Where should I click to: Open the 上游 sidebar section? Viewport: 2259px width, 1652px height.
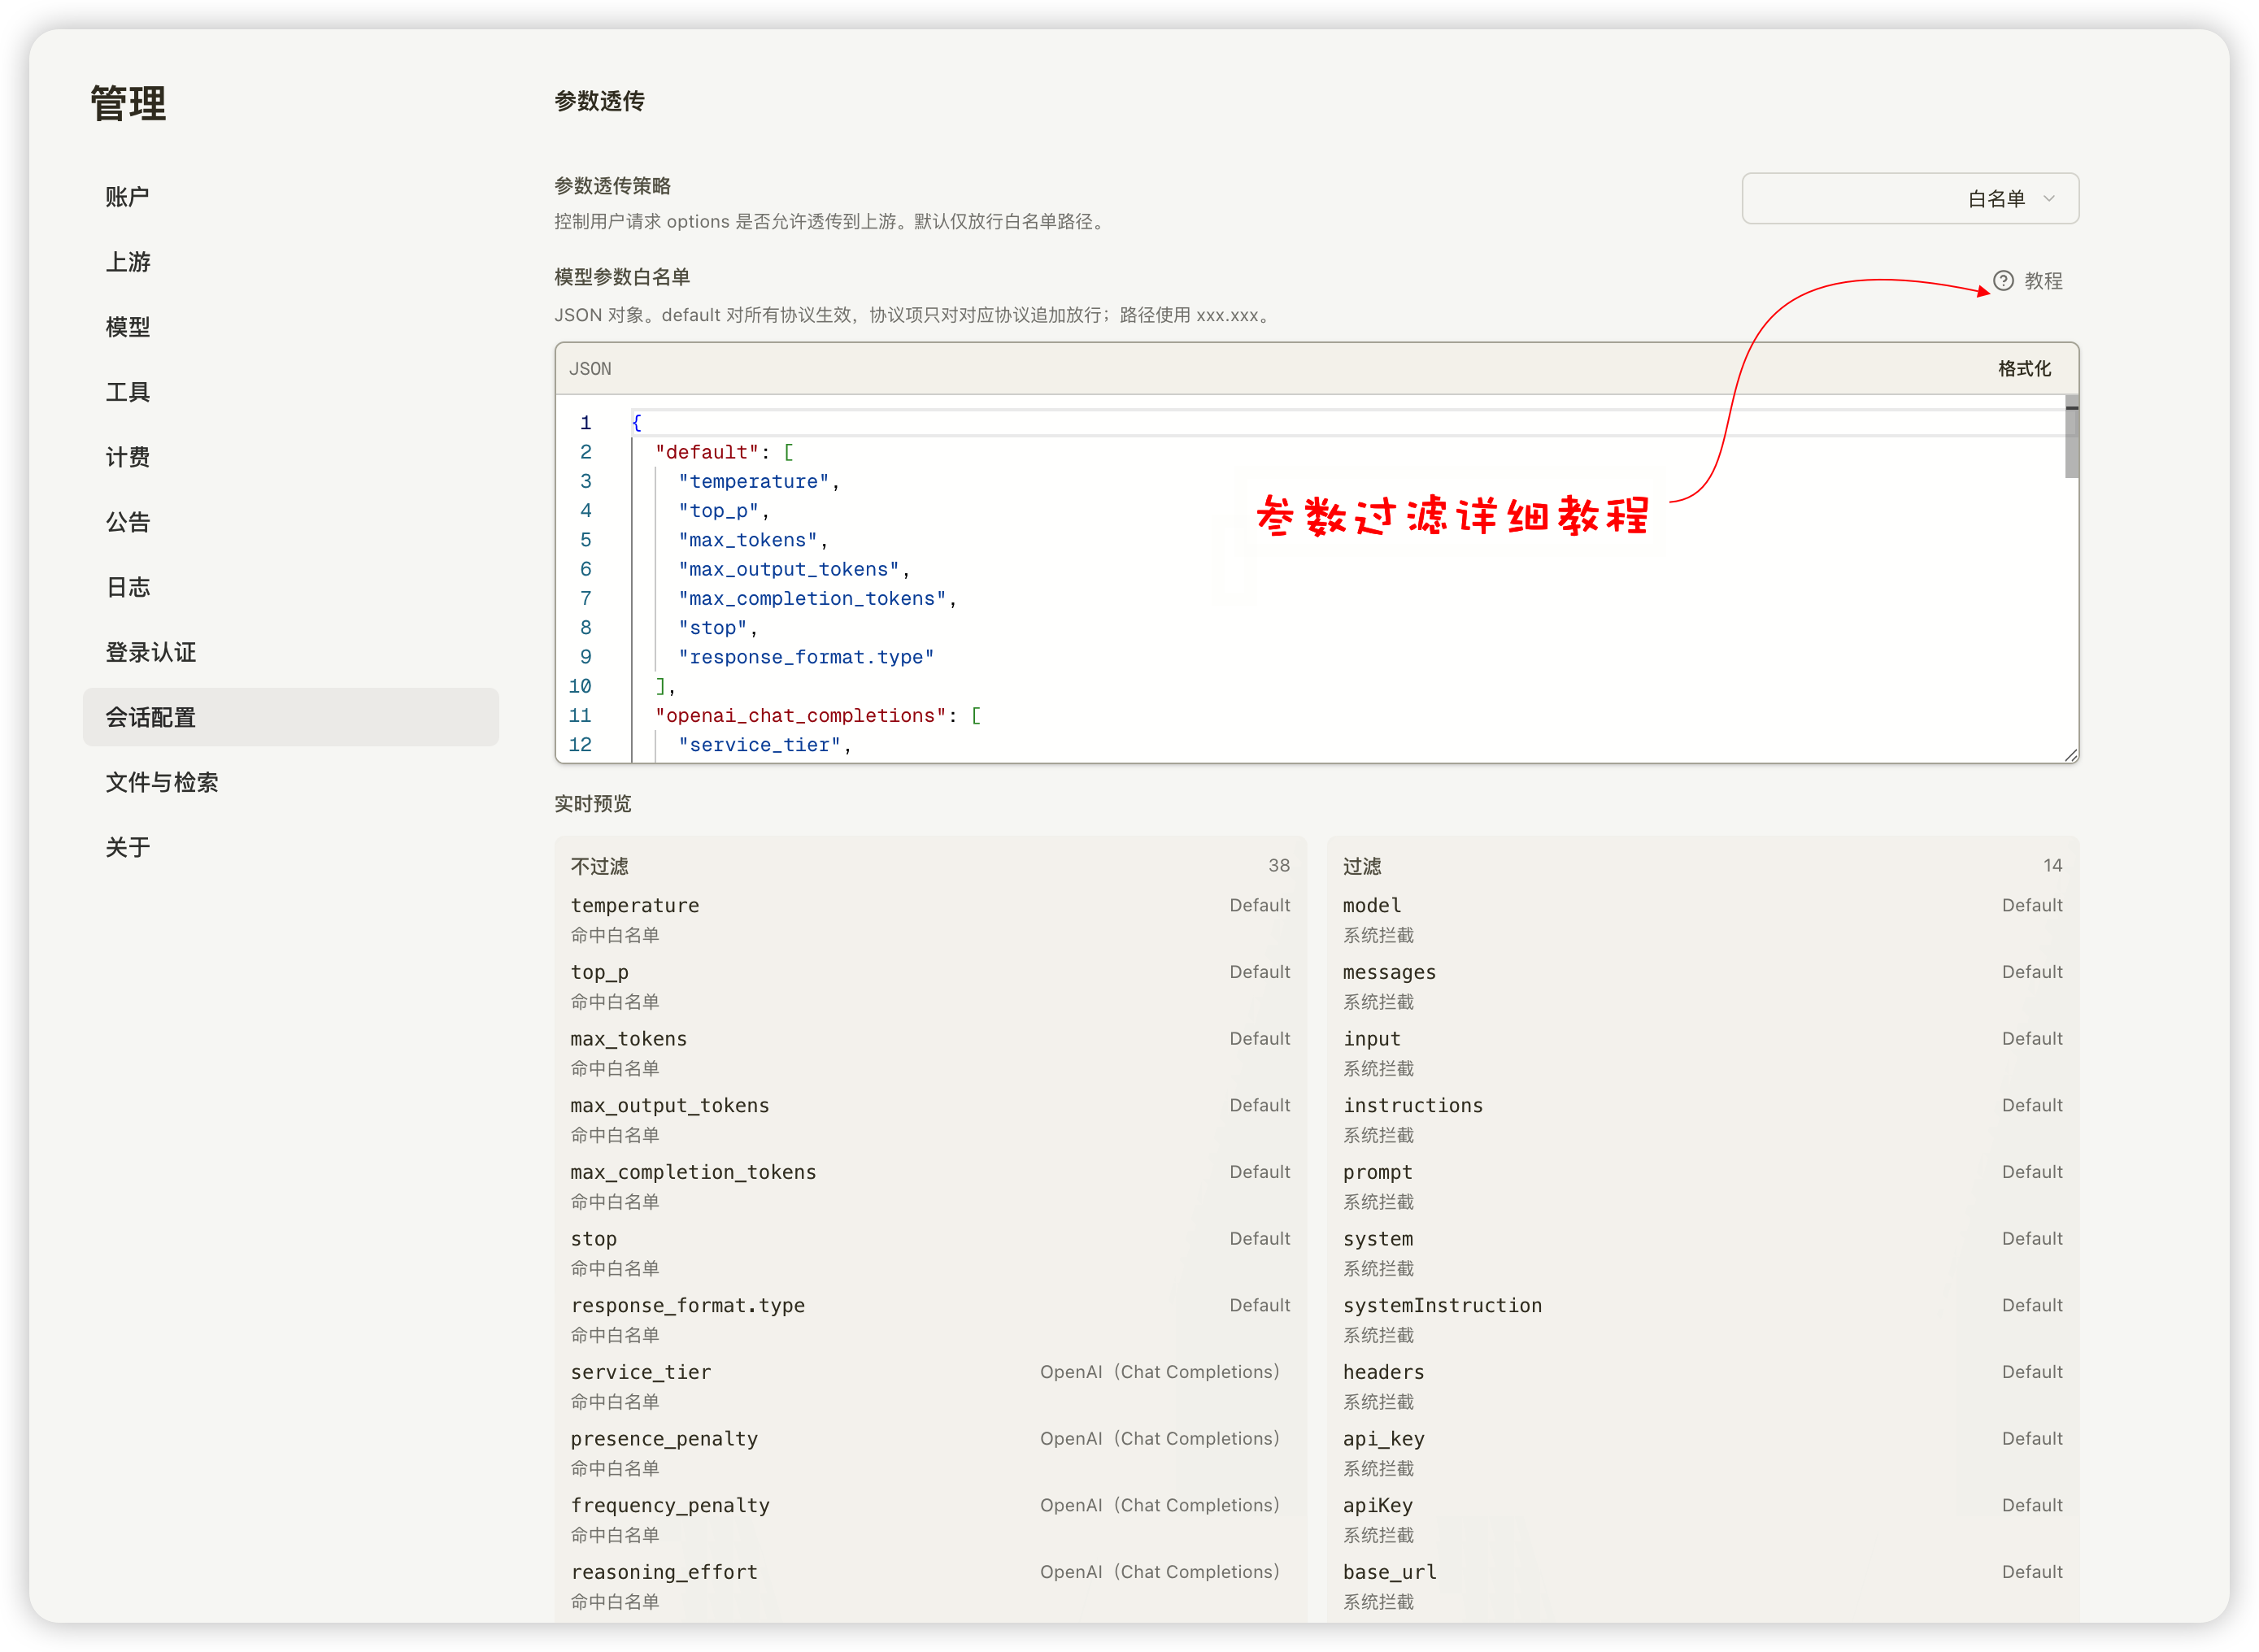click(290, 262)
